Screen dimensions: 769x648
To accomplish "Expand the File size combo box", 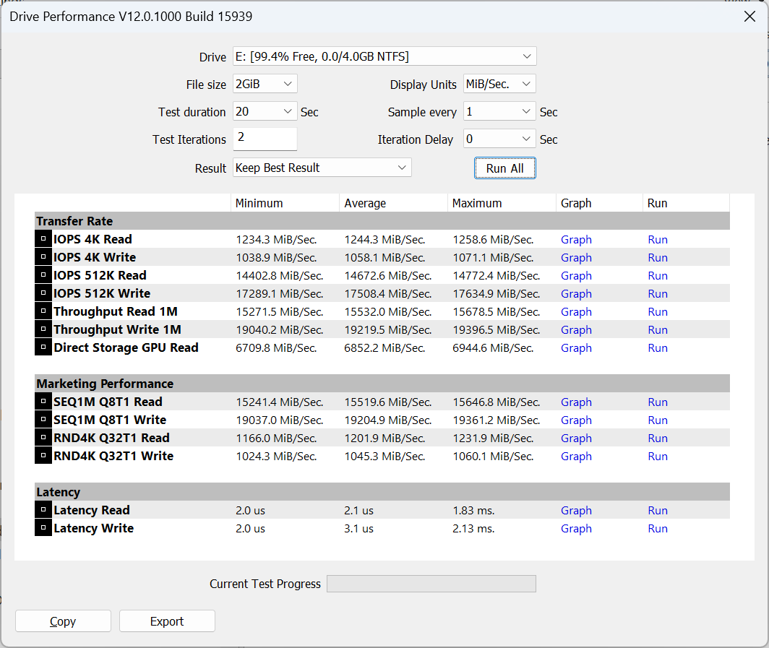I will point(265,84).
